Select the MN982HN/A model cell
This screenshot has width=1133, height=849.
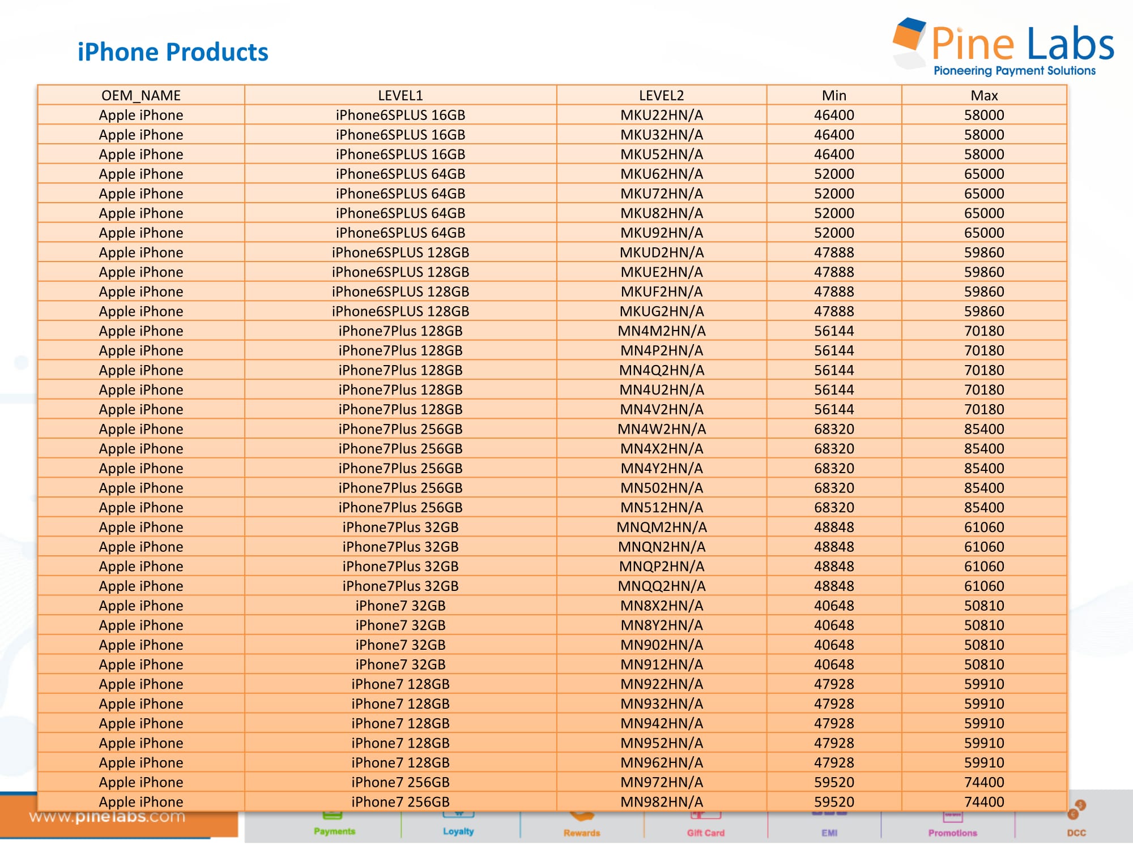[661, 801]
